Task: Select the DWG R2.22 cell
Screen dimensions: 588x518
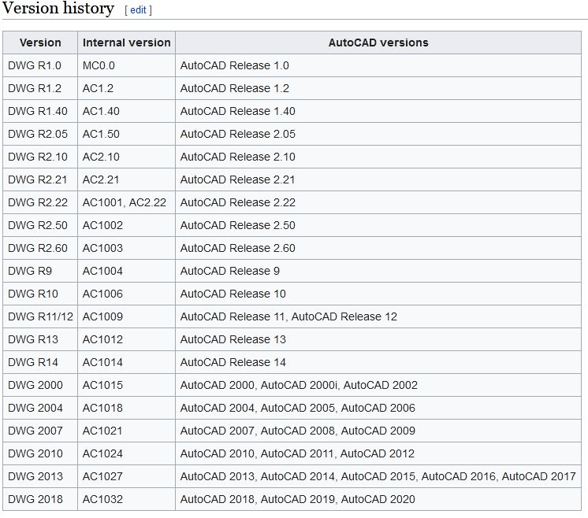Action: click(40, 202)
